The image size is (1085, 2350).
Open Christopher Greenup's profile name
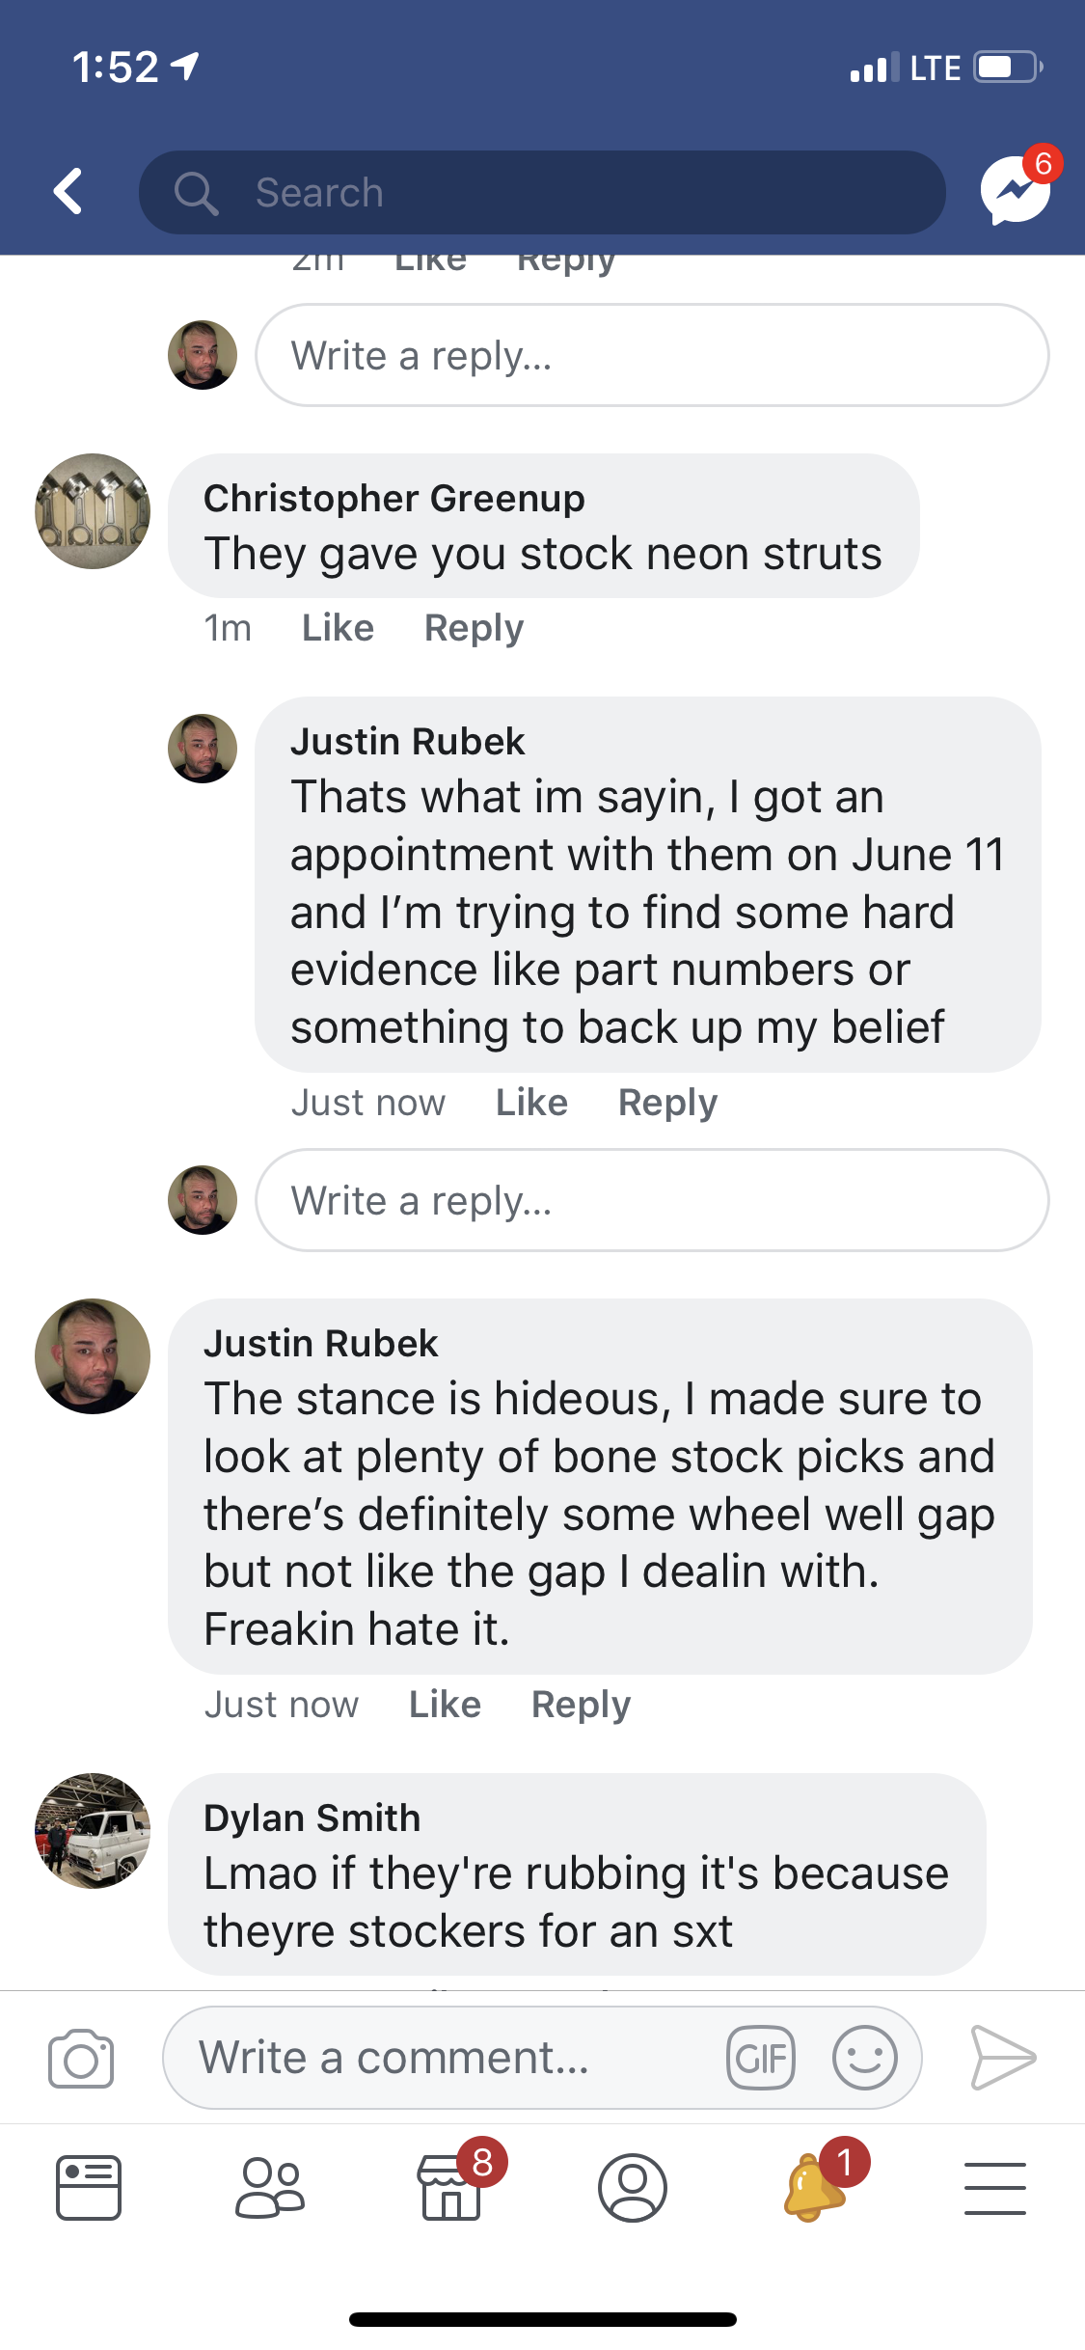click(x=393, y=499)
